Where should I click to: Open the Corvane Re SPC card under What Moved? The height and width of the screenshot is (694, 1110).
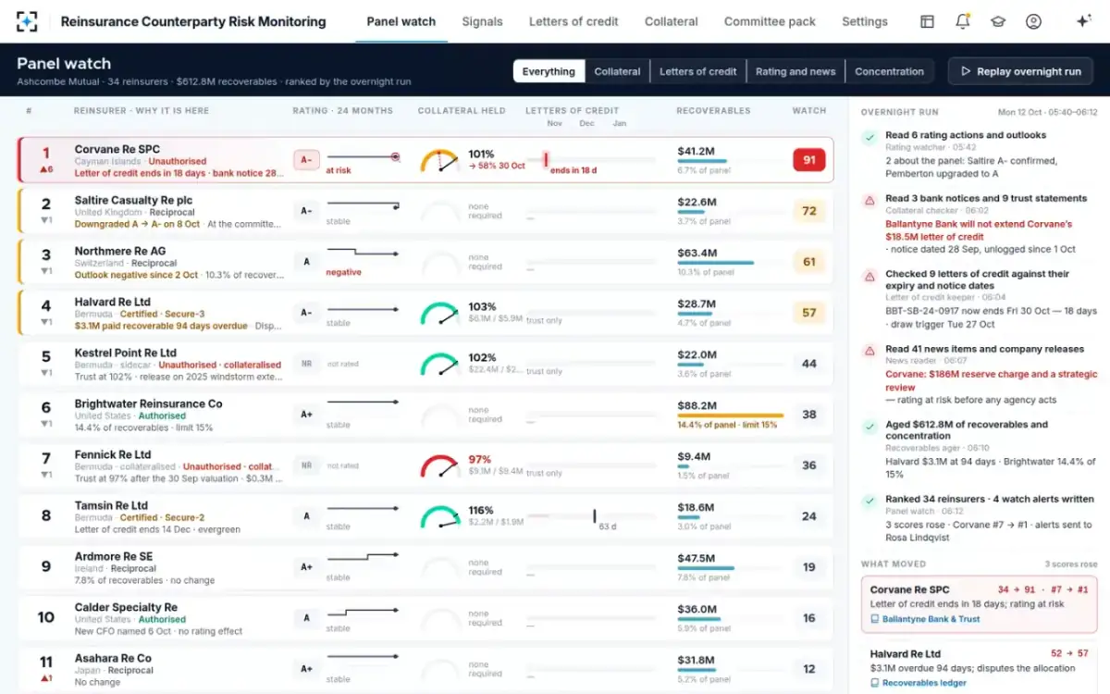979,603
